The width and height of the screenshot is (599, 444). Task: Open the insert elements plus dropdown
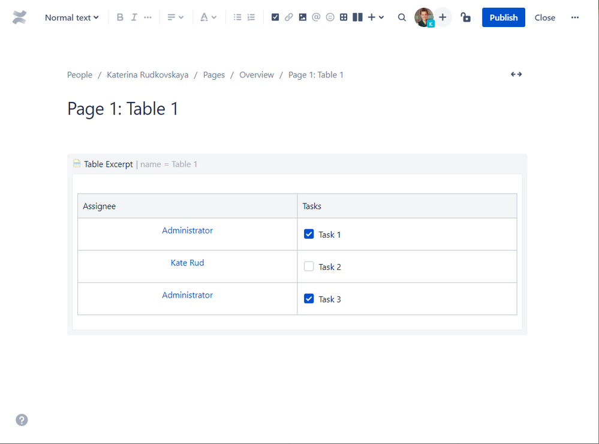(x=371, y=17)
